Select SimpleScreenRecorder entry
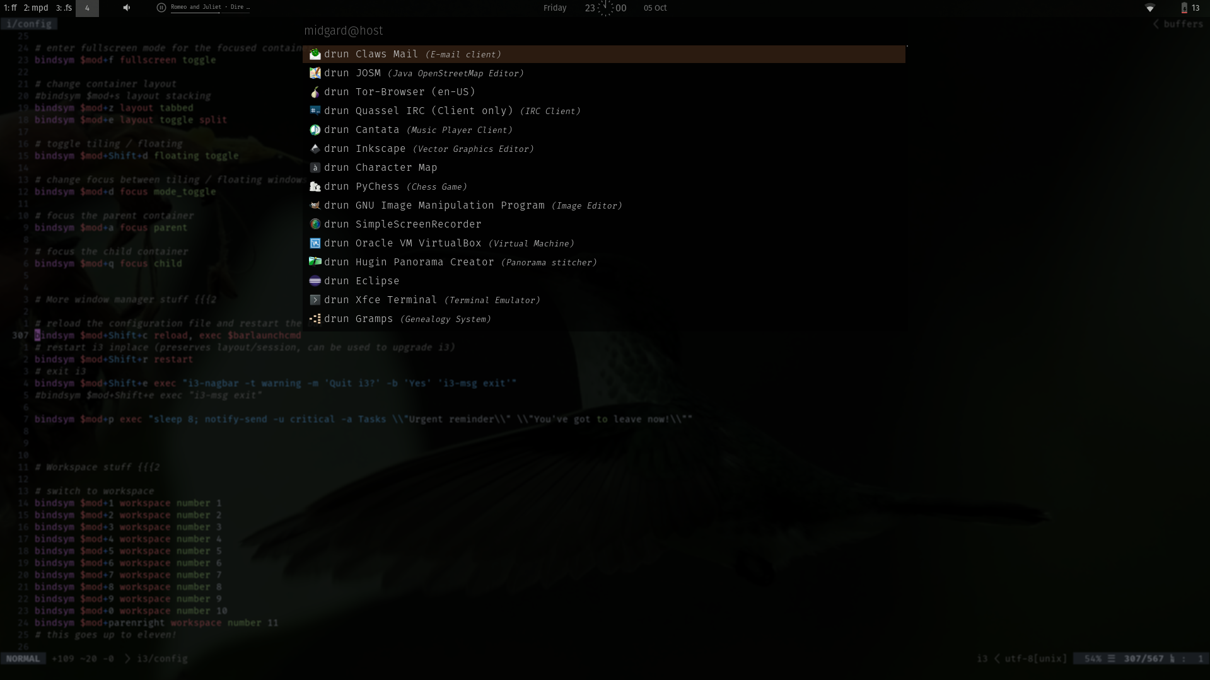The image size is (1210, 680). [x=604, y=224]
